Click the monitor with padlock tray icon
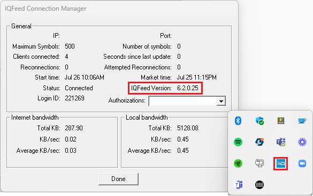This screenshot has width=313, height=196. (259, 163)
